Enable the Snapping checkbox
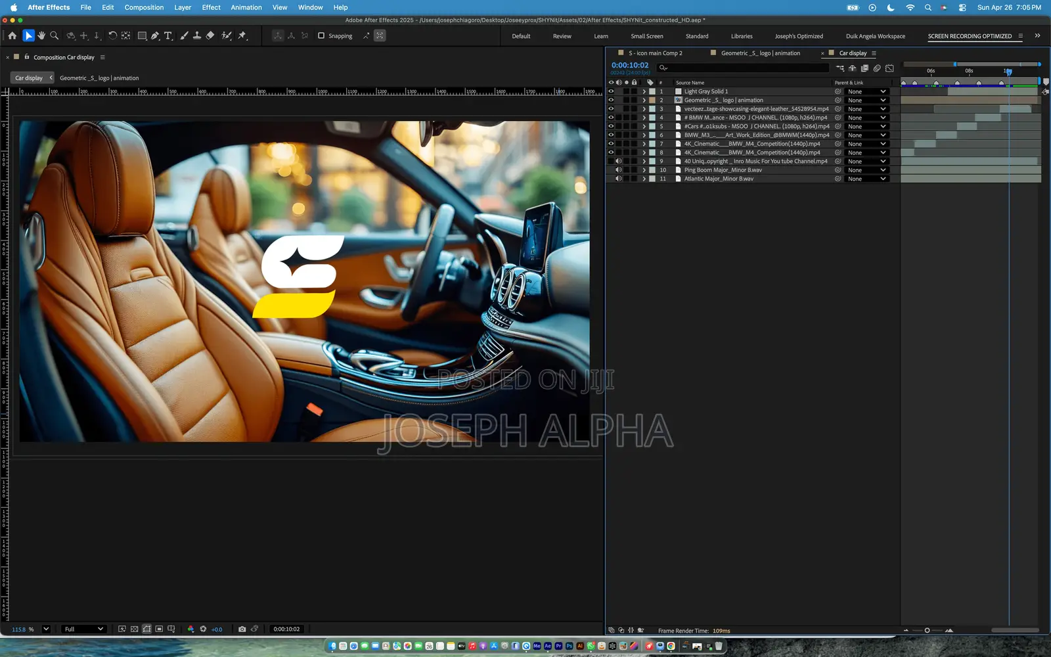1051x657 pixels. 321,35
